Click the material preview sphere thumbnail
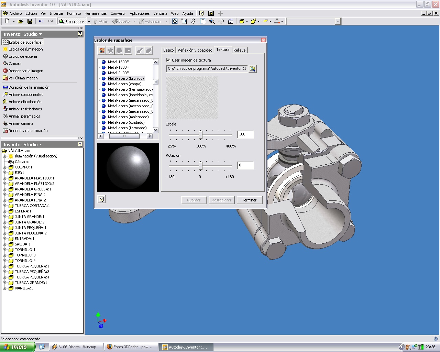The width and height of the screenshot is (440, 352). pos(128,167)
